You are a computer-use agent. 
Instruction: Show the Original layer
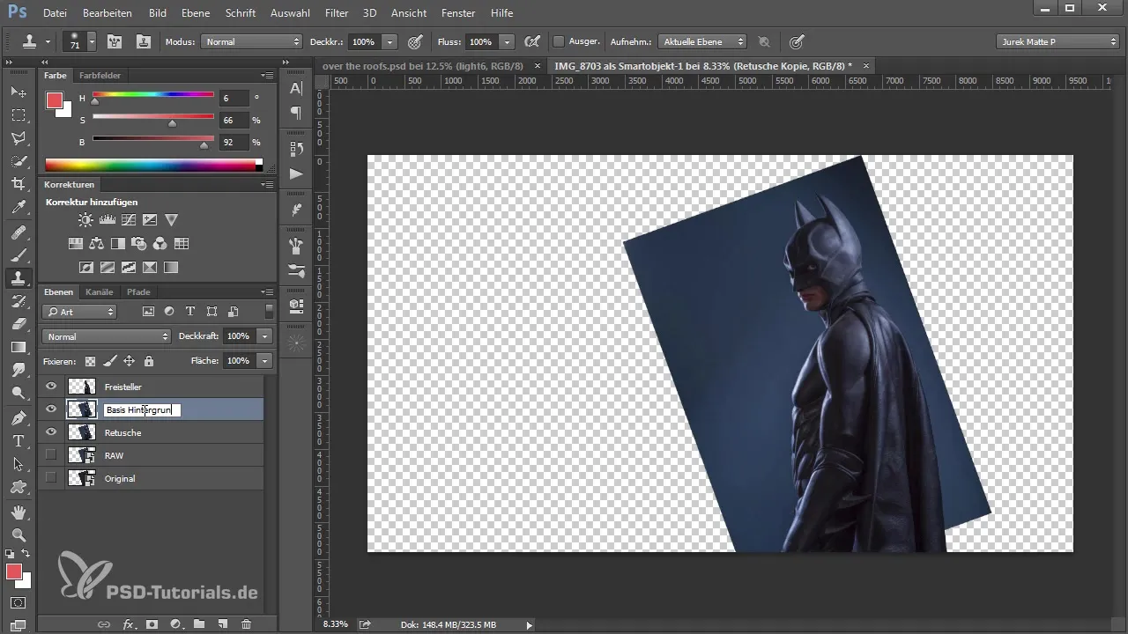[51, 477]
